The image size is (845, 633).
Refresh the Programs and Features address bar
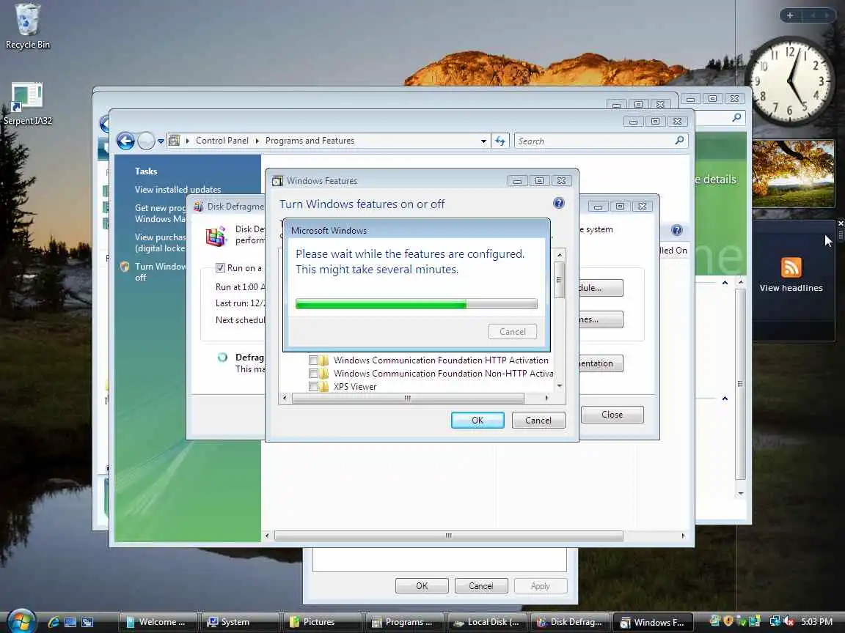(500, 141)
